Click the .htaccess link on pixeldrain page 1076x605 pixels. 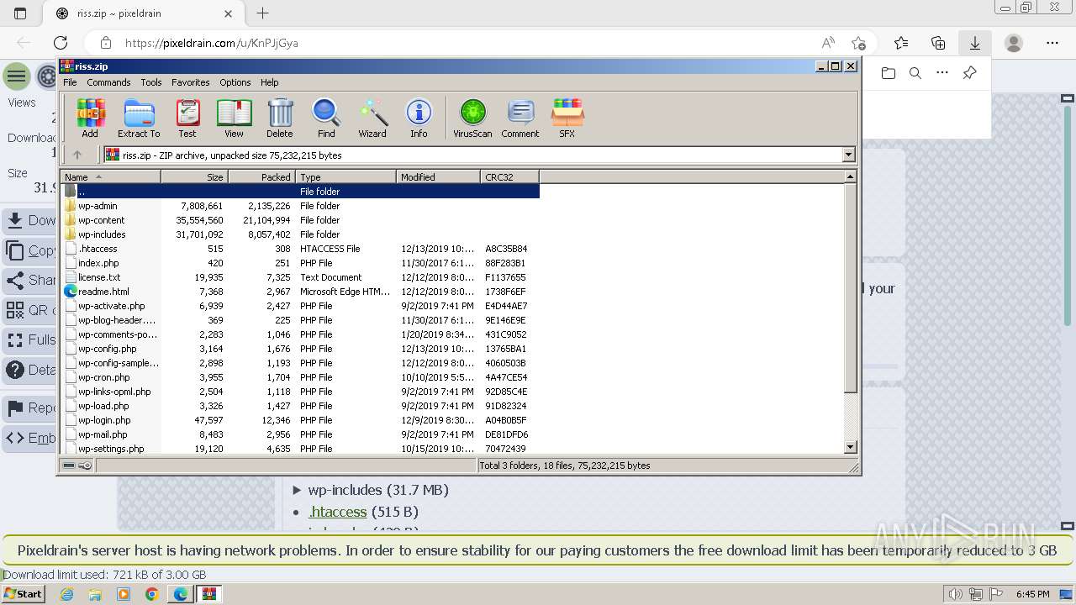click(x=338, y=512)
